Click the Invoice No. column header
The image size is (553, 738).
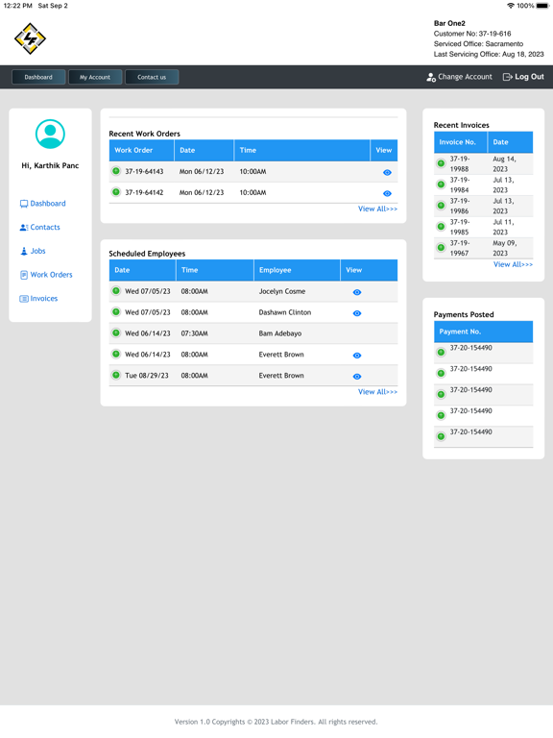[461, 142]
